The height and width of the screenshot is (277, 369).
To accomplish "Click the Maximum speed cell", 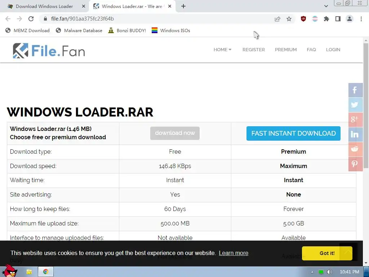I will pos(293,166).
